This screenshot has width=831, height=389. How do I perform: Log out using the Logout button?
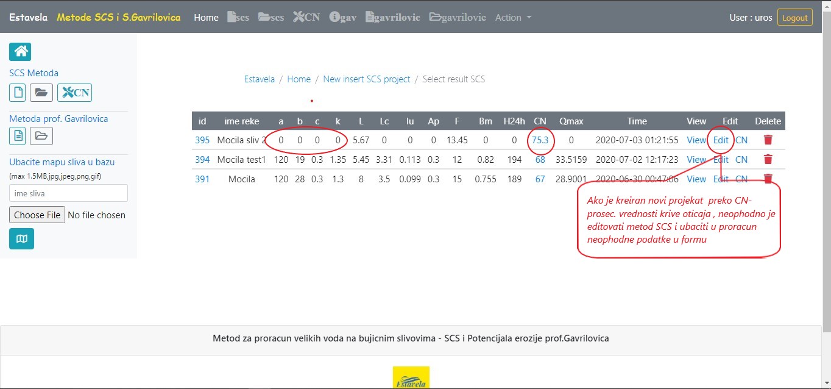tap(795, 18)
